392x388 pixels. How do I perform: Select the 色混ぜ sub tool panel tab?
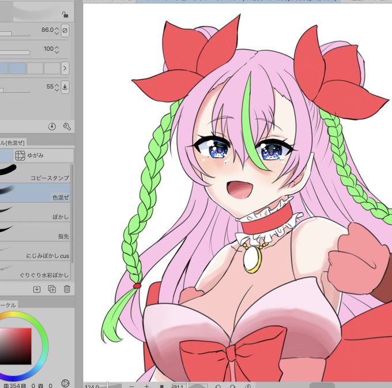[13, 143]
